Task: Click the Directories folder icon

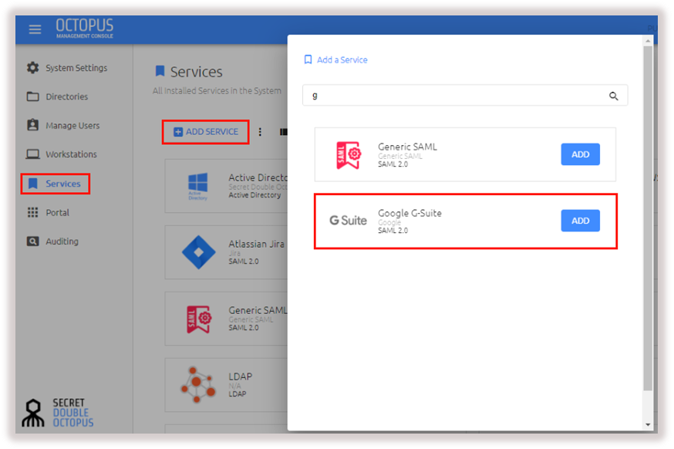Action: coord(32,96)
